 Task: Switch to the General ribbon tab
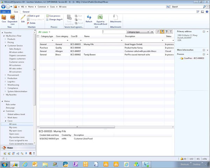pos(26,12)
